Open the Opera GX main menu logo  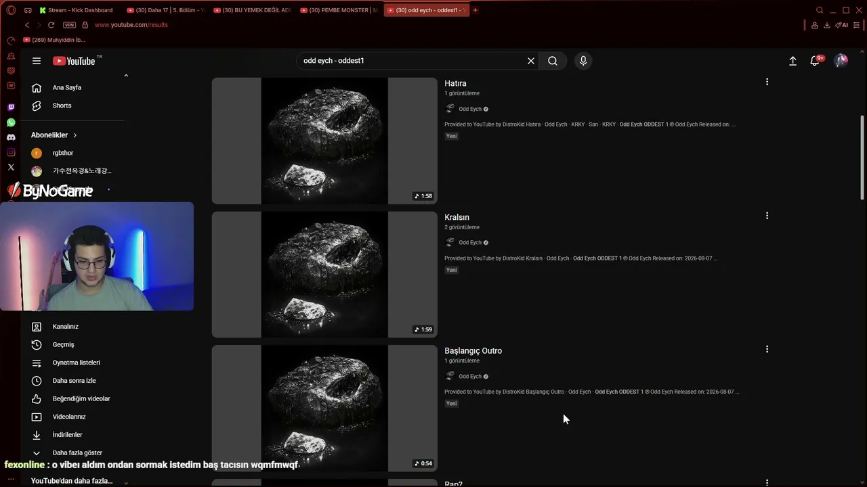(11, 10)
